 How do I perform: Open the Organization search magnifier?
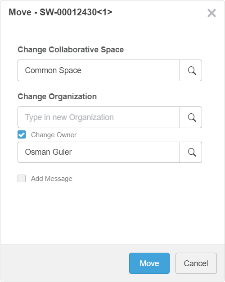pyautogui.click(x=191, y=117)
